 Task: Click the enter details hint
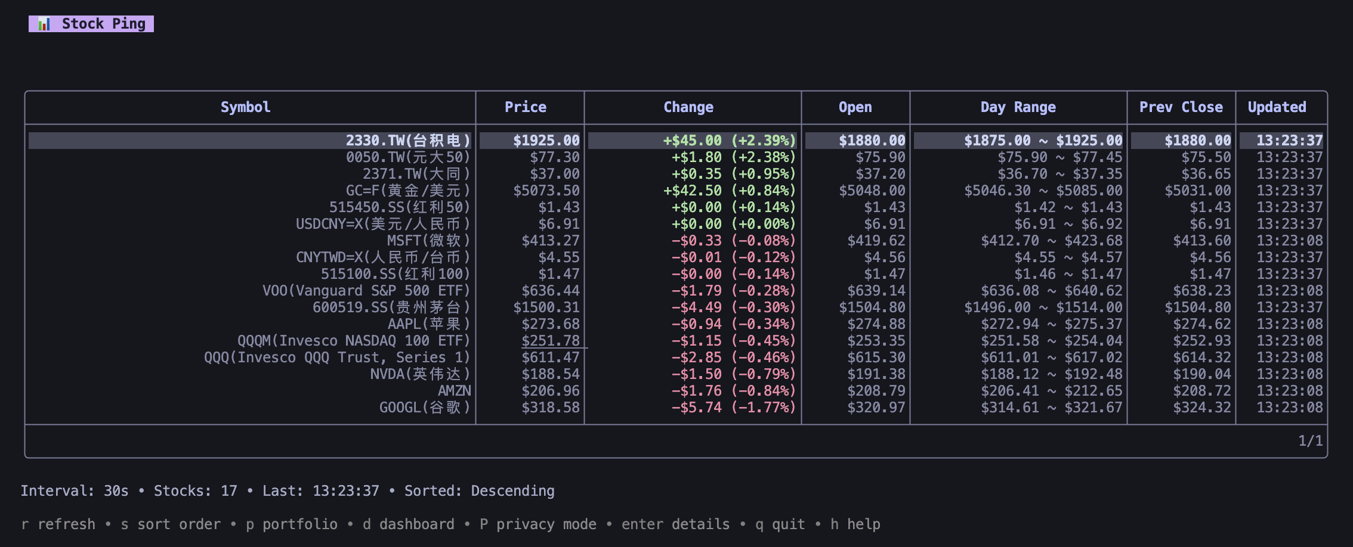pos(676,524)
